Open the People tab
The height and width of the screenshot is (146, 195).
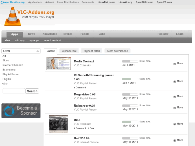(85, 34)
